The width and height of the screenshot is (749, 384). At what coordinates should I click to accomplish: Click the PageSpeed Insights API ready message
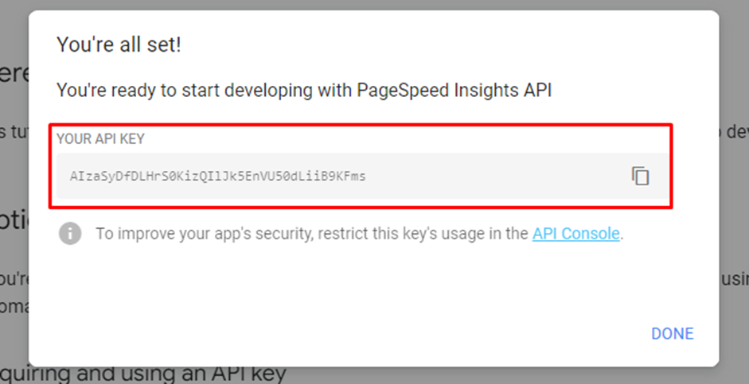[x=304, y=90]
